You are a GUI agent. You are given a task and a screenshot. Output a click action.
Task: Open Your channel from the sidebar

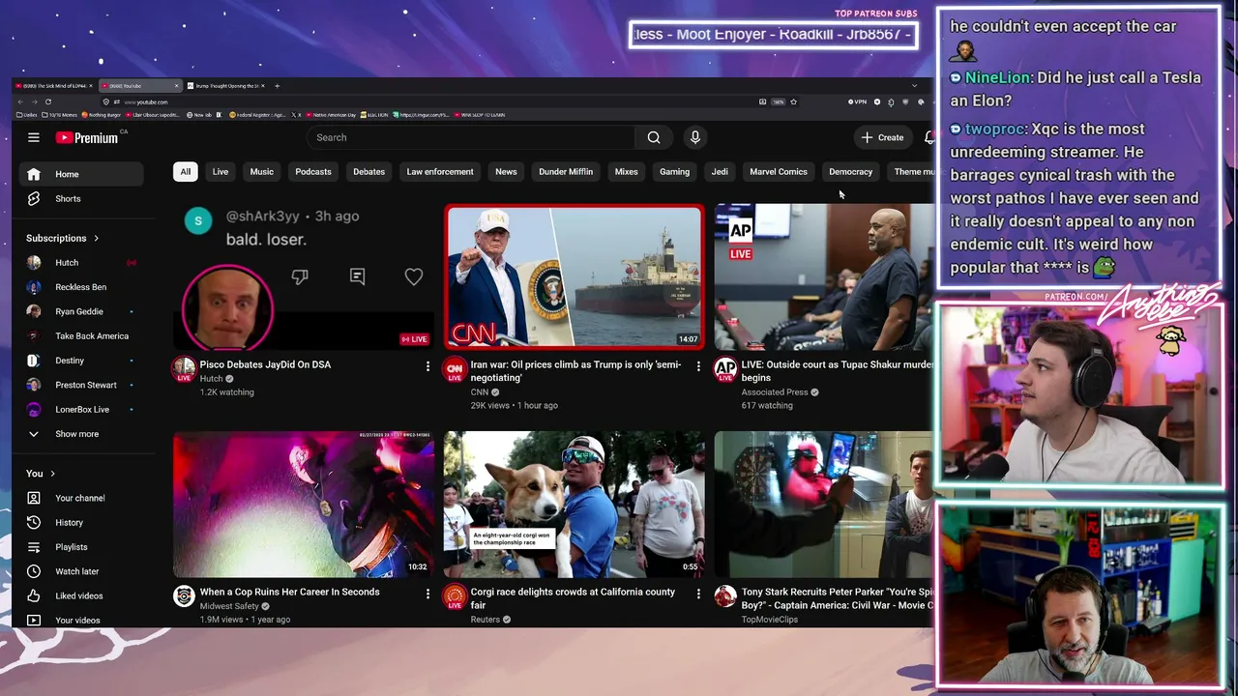(81, 498)
